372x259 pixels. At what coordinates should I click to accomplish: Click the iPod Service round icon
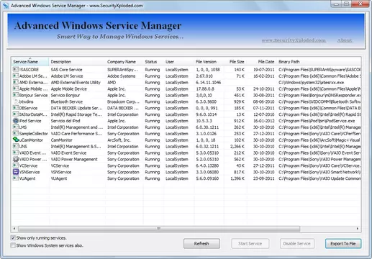[16, 121]
